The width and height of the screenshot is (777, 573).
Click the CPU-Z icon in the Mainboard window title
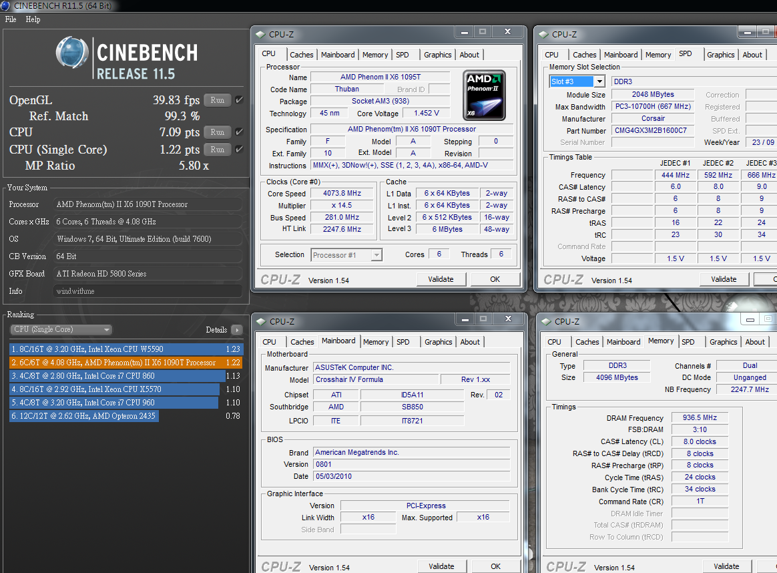click(x=261, y=322)
